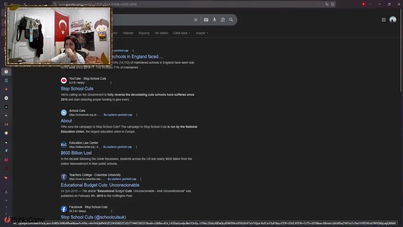This screenshot has width=403, height=227.
Task: Expand the 'Daha fazla' dropdown
Action: (x=182, y=33)
